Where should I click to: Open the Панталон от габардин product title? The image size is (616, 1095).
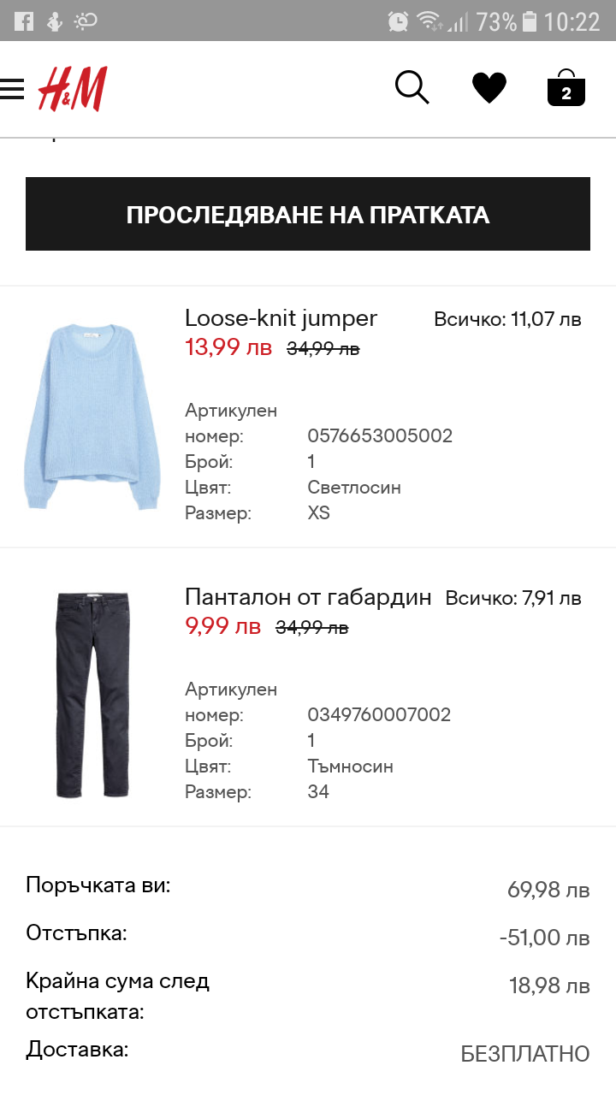(x=308, y=597)
